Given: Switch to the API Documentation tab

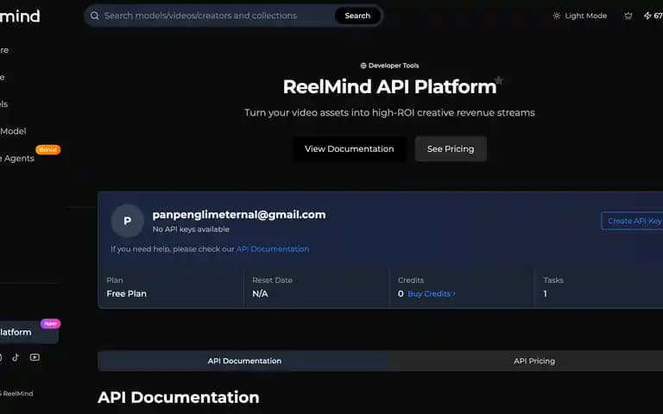Looking at the screenshot, I should click(244, 361).
